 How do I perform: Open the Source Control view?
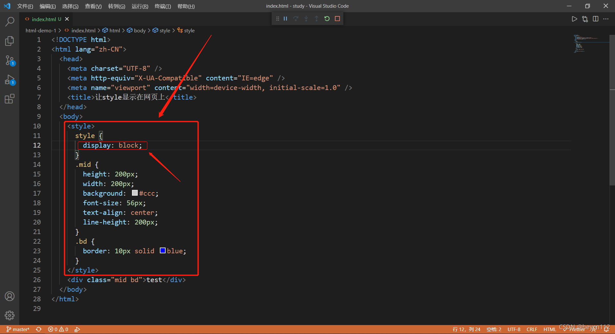click(x=10, y=61)
